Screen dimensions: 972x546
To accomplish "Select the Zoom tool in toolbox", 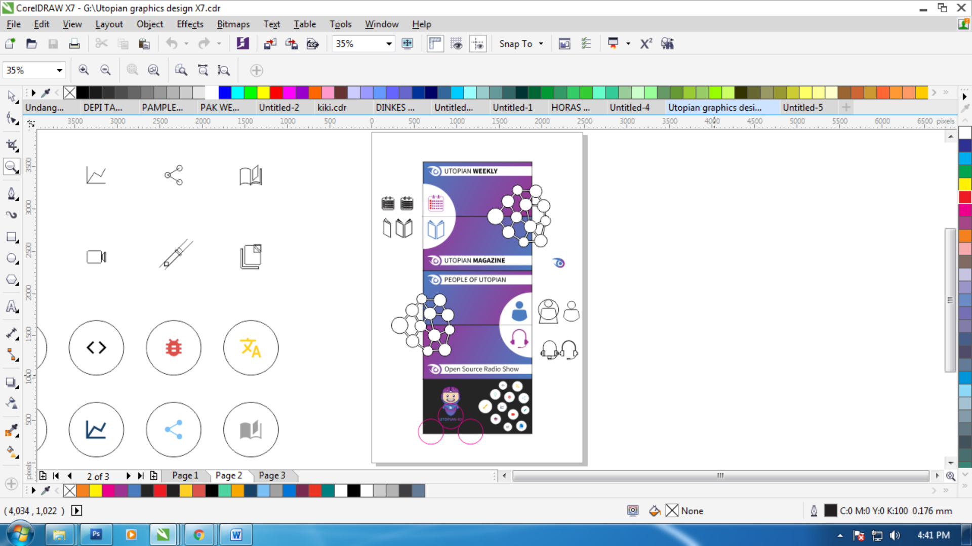I will click(x=11, y=167).
